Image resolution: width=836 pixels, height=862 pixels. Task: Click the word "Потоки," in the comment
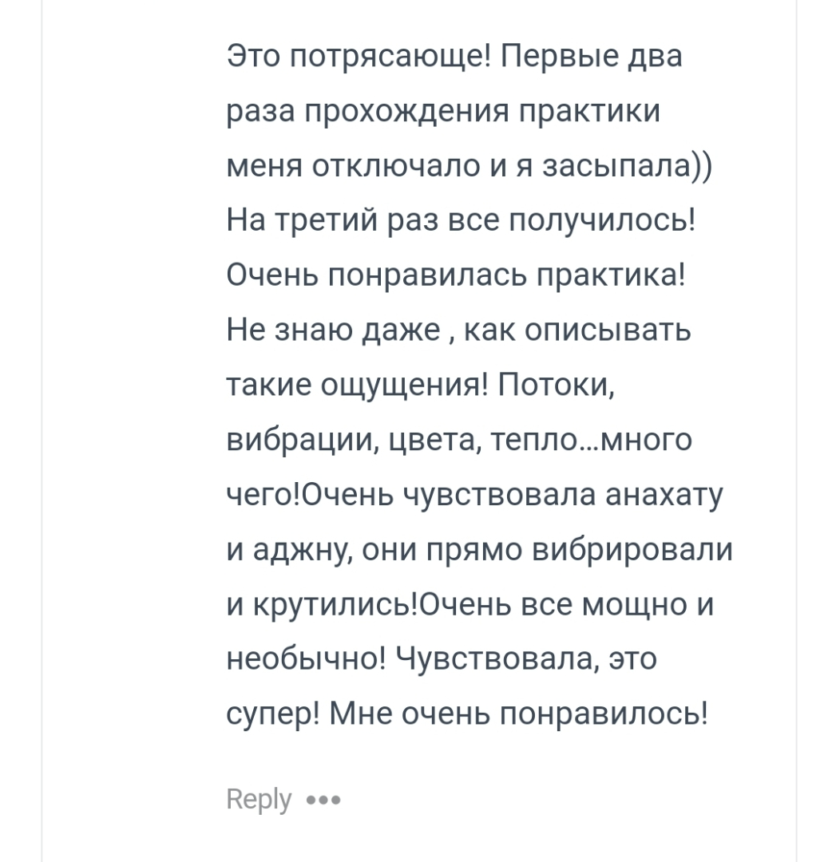pyautogui.click(x=556, y=386)
